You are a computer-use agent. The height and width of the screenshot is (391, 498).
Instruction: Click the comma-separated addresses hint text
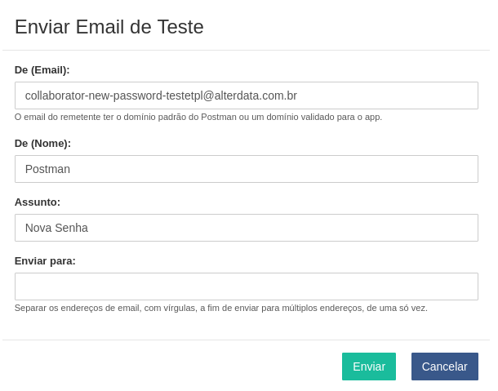(221, 308)
